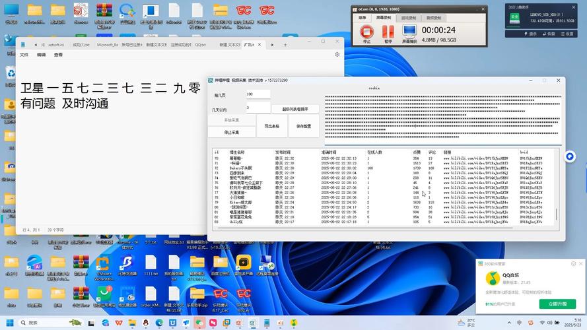
Task: Click the 停止采集 button
Action: pyautogui.click(x=232, y=132)
